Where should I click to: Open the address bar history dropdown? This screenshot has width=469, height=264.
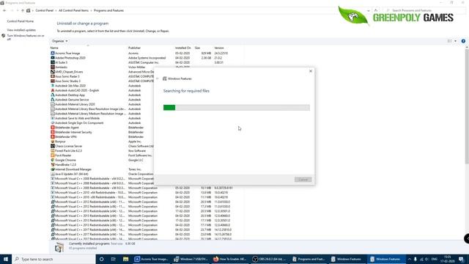369,10
